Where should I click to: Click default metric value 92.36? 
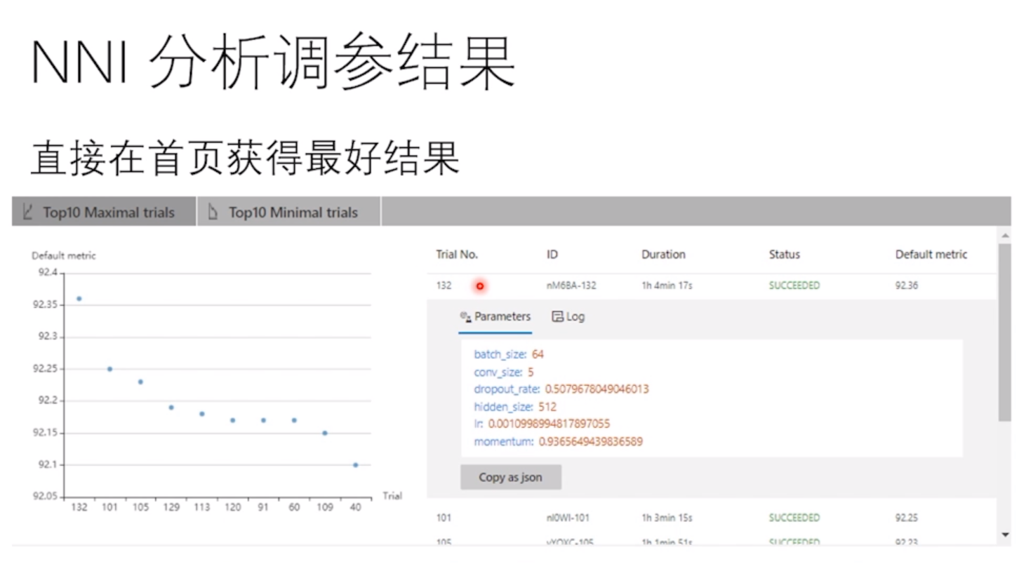[x=907, y=286]
